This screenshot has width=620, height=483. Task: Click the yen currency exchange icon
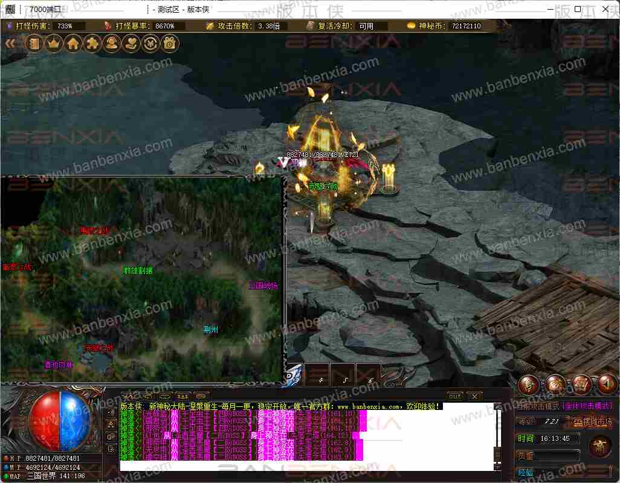pyautogui.click(x=150, y=43)
